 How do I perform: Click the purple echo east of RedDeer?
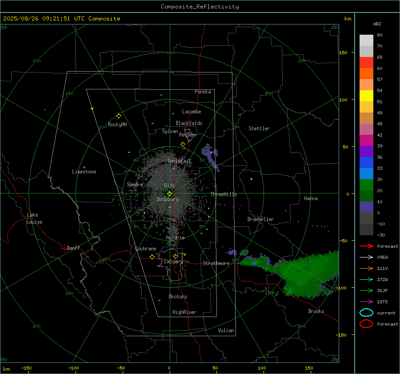(210, 156)
